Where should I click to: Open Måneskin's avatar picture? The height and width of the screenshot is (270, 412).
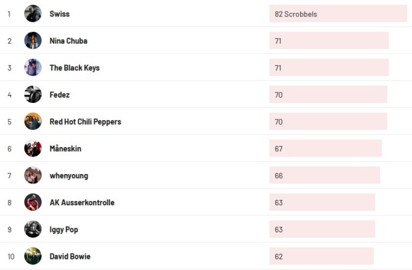click(x=33, y=149)
